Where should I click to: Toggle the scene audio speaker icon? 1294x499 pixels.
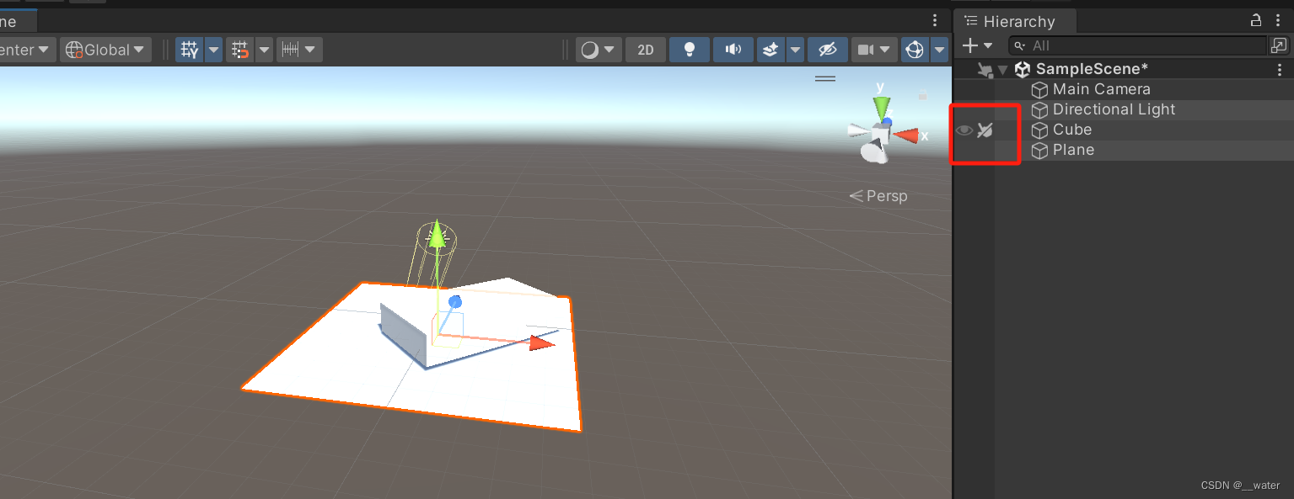pos(733,49)
